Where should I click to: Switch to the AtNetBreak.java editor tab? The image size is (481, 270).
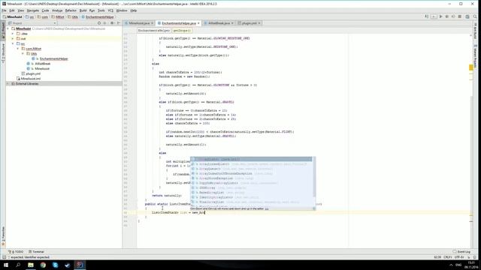pos(219,23)
